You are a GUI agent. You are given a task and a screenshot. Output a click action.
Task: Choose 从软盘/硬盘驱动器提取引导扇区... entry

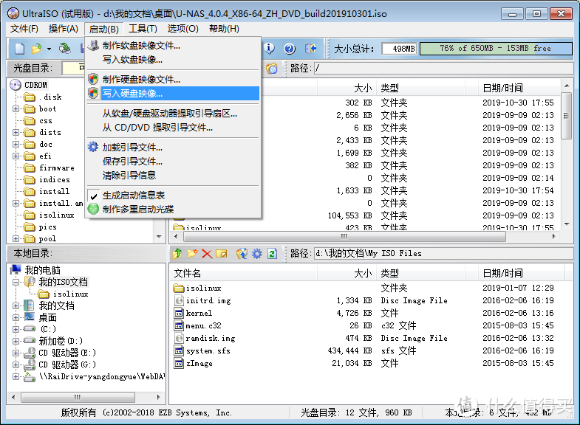click(173, 114)
